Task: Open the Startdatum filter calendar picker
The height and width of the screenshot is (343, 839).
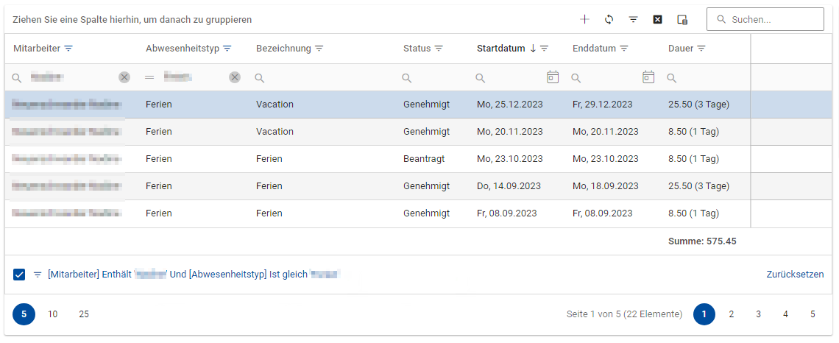Action: click(x=553, y=77)
